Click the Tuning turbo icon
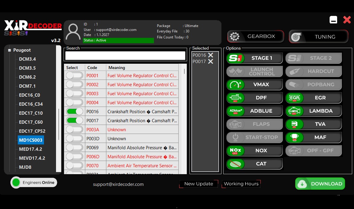This screenshot has width=354, height=209. pyautogui.click(x=296, y=37)
